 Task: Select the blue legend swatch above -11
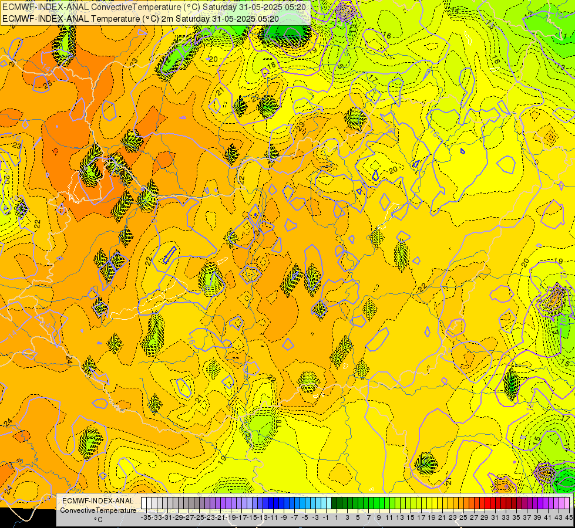coord(271,503)
